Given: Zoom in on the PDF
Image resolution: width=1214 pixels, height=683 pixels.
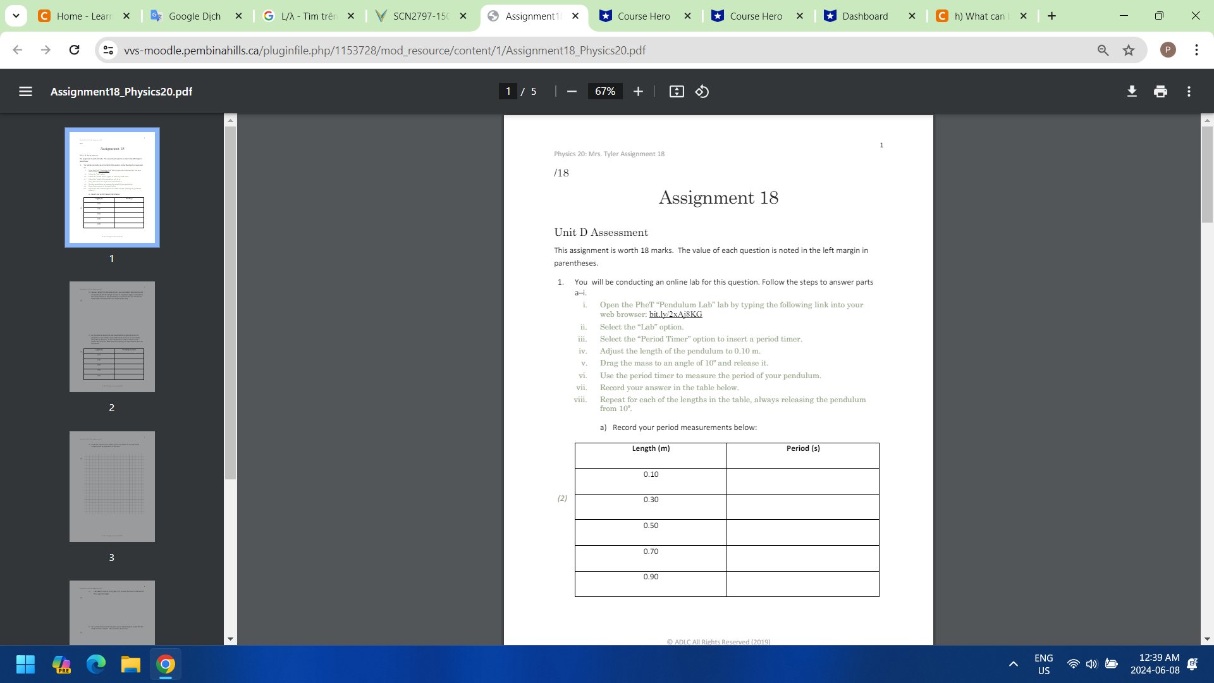Looking at the screenshot, I should (638, 91).
